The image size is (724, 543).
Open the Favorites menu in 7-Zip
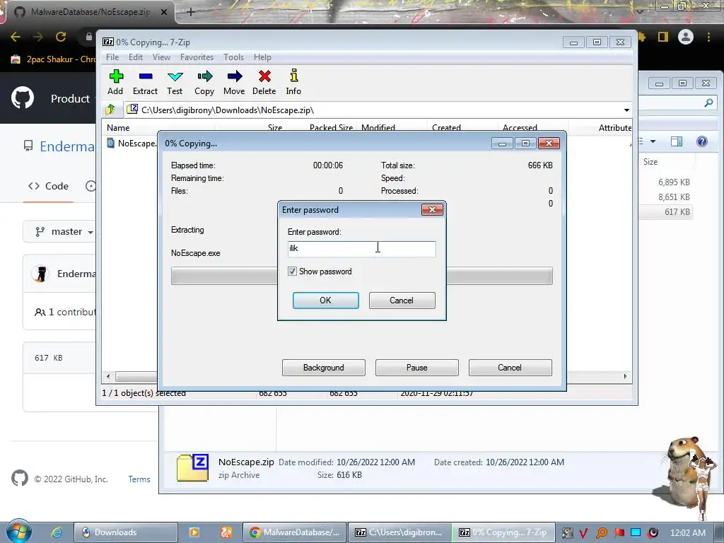pos(197,57)
